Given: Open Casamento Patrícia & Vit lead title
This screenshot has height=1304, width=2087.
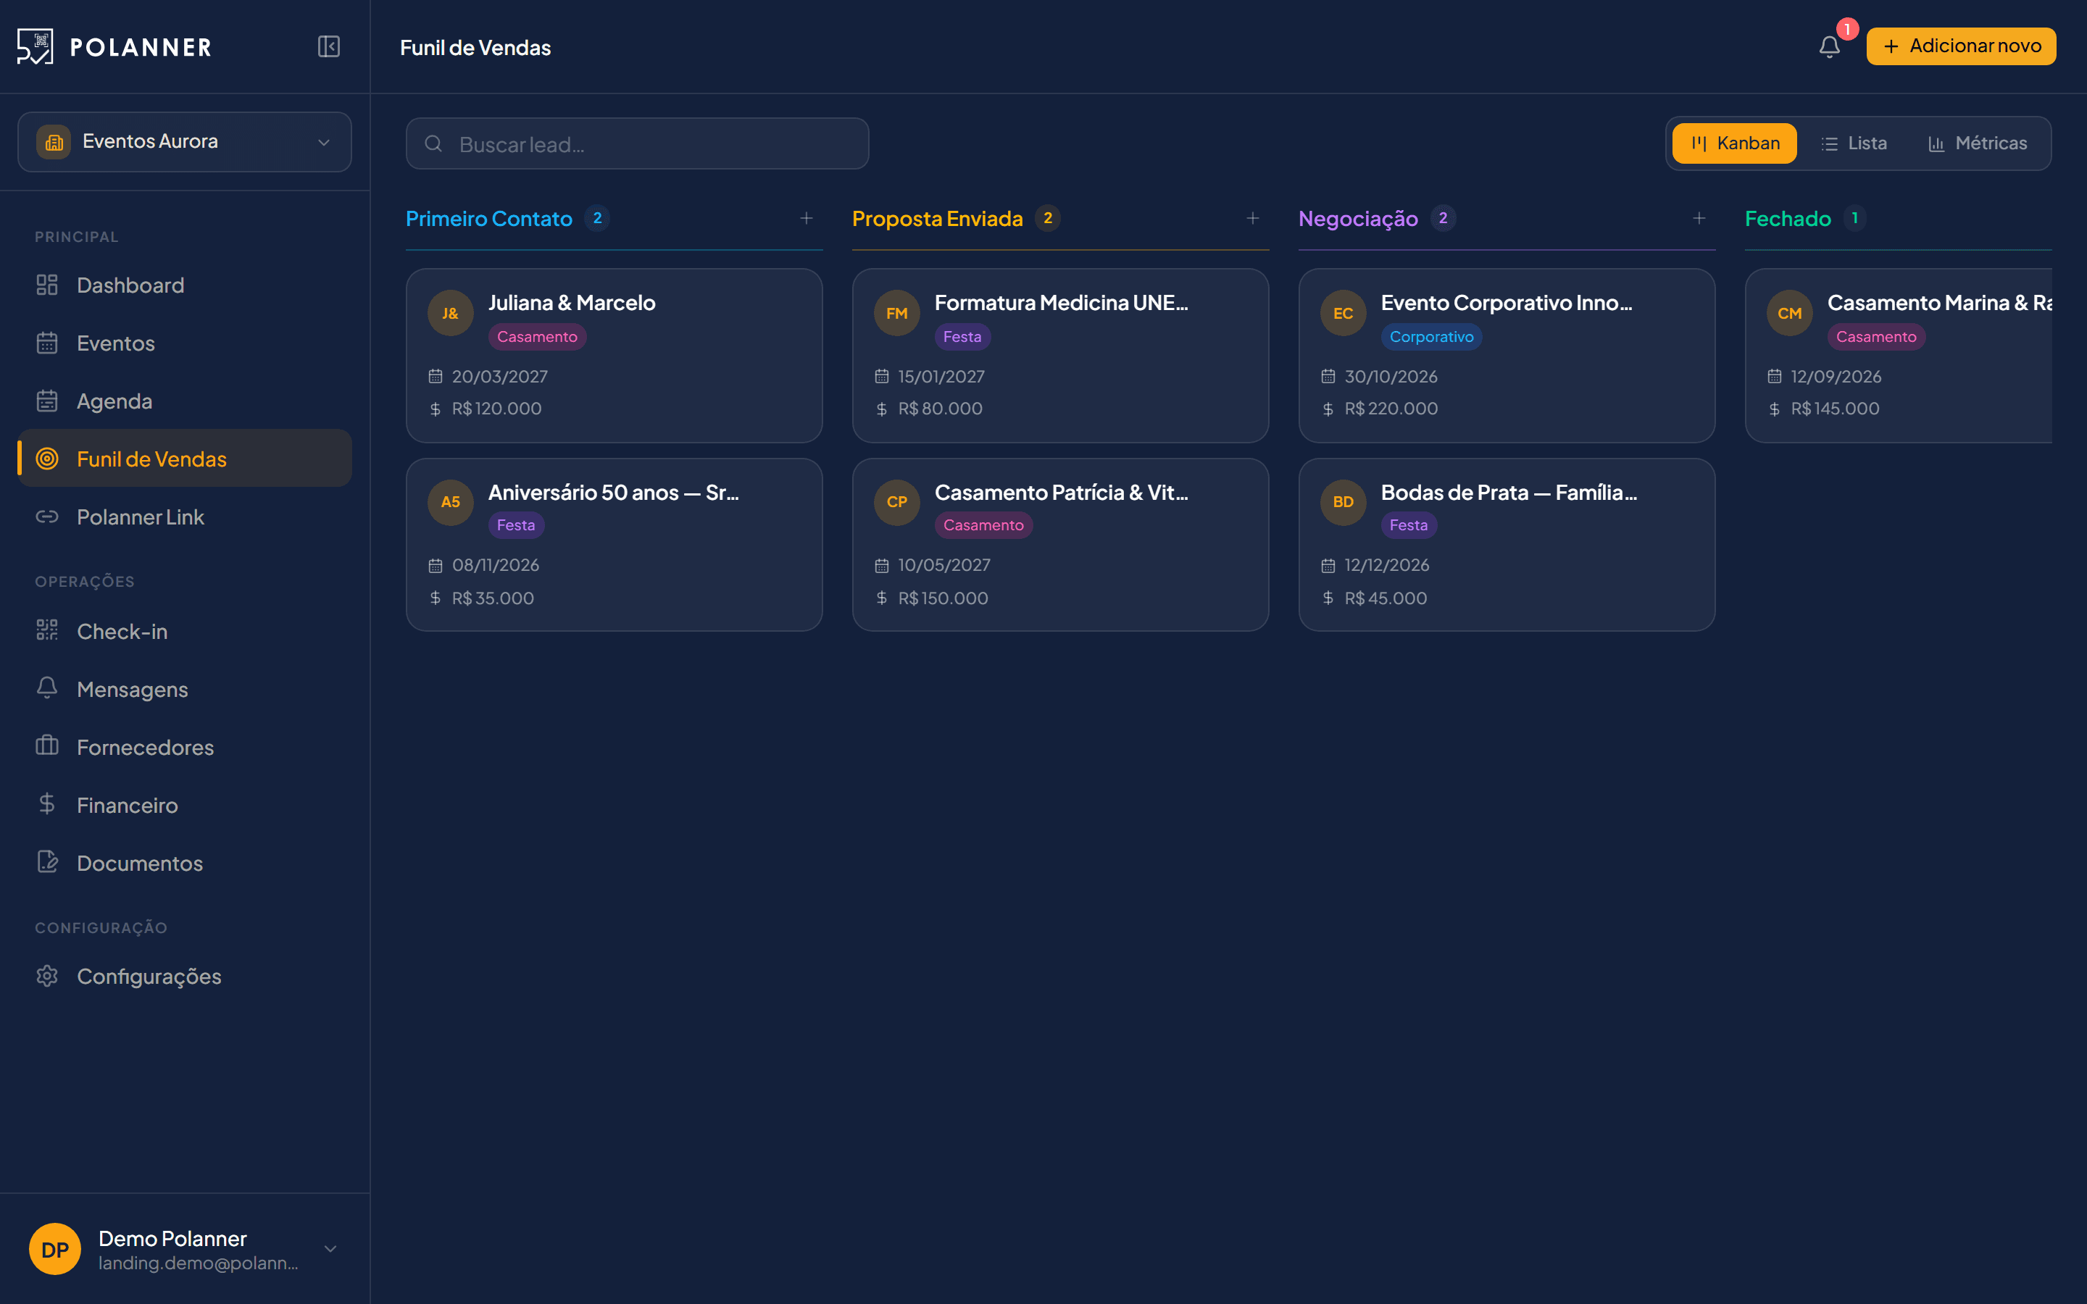Looking at the screenshot, I should click(1061, 493).
